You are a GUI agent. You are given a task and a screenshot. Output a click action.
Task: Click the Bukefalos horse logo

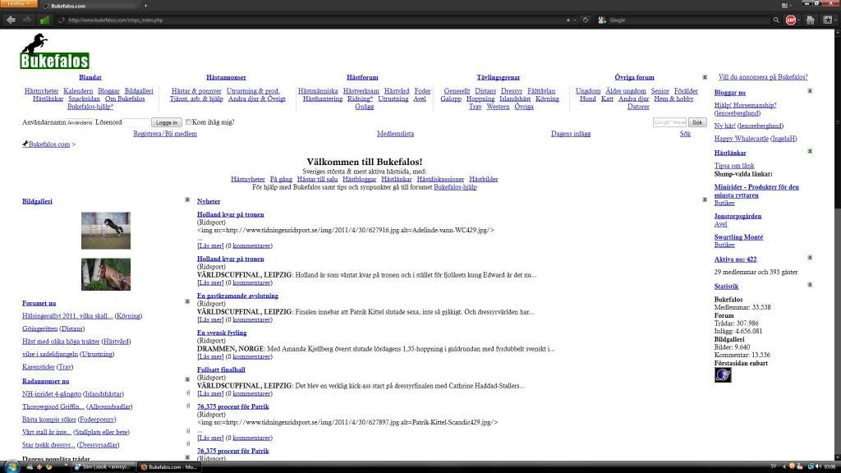[x=55, y=52]
